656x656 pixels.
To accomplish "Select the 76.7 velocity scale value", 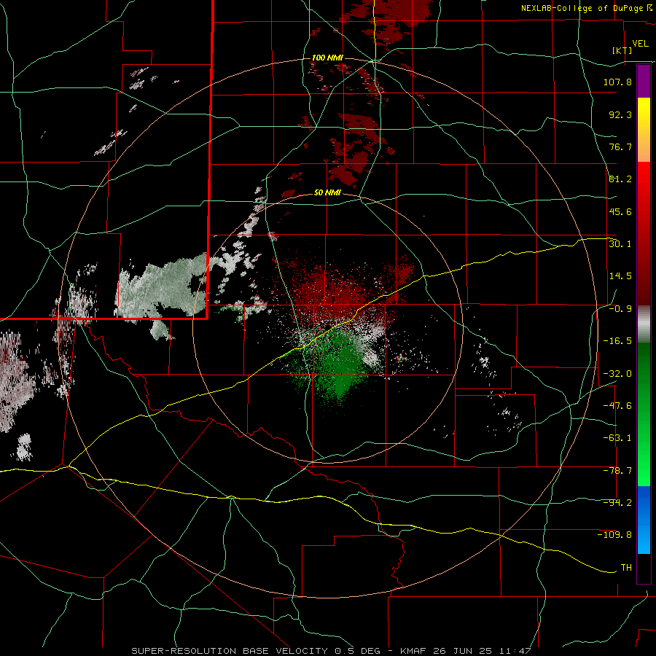I will pyautogui.click(x=620, y=147).
